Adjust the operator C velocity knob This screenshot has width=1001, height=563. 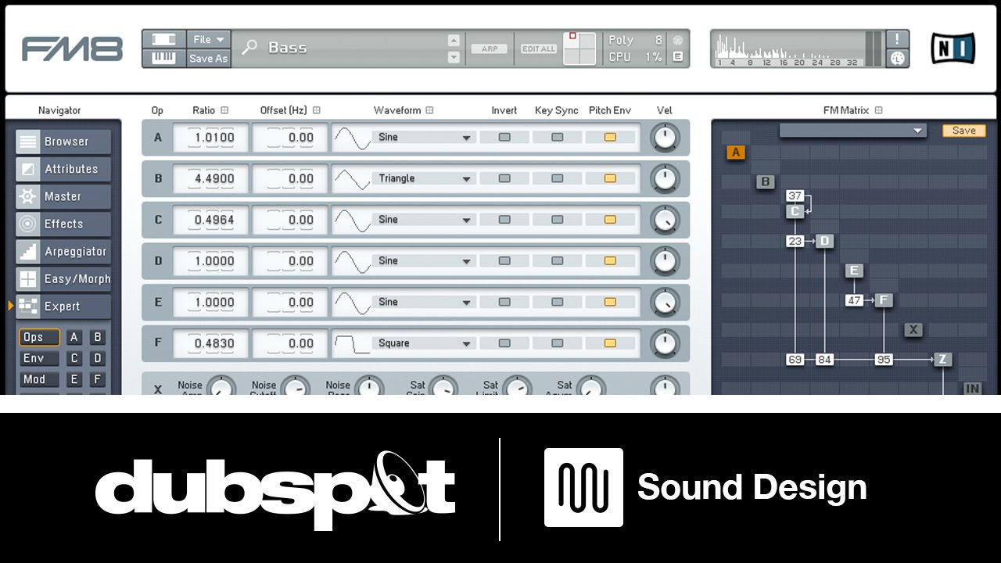pyautogui.click(x=665, y=221)
